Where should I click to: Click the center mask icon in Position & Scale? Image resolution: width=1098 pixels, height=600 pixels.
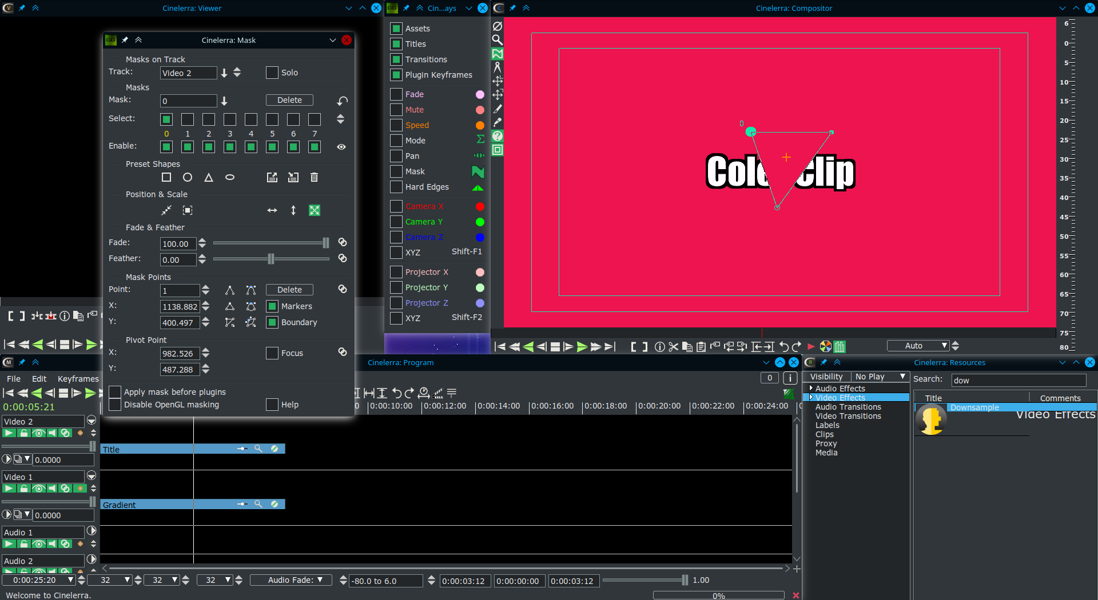188,210
